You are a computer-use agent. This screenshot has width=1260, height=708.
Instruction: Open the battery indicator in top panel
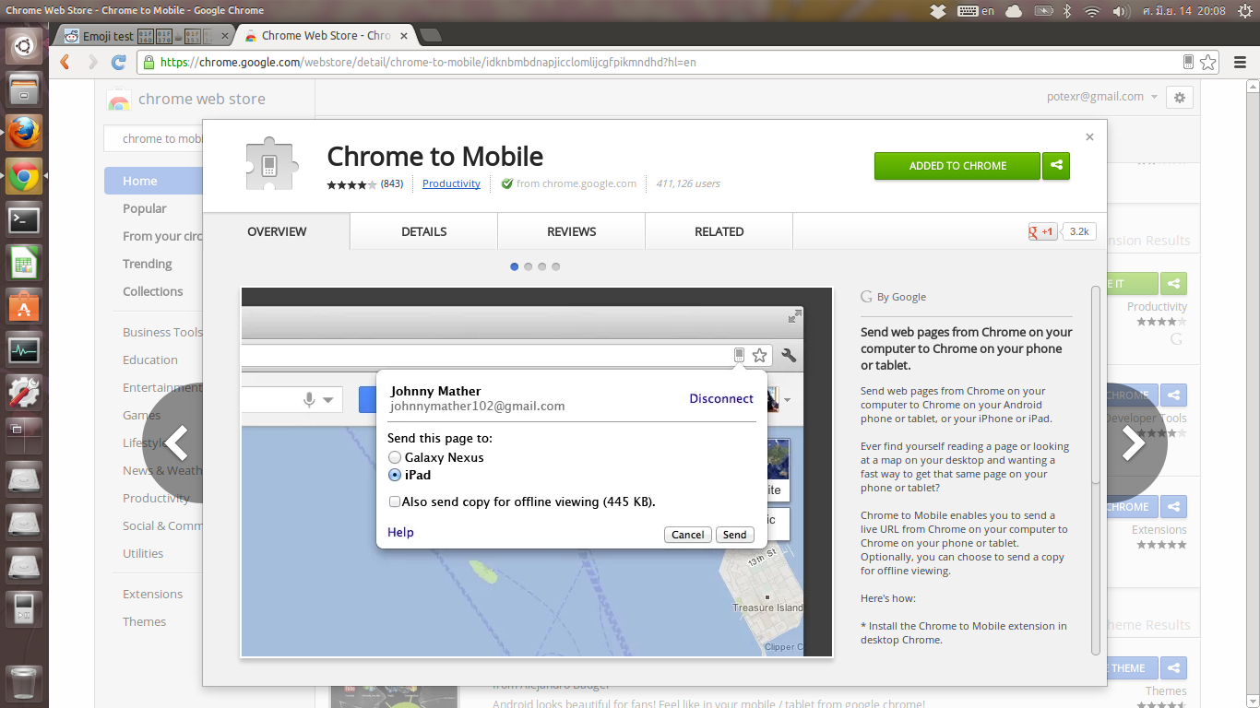coord(1043,11)
